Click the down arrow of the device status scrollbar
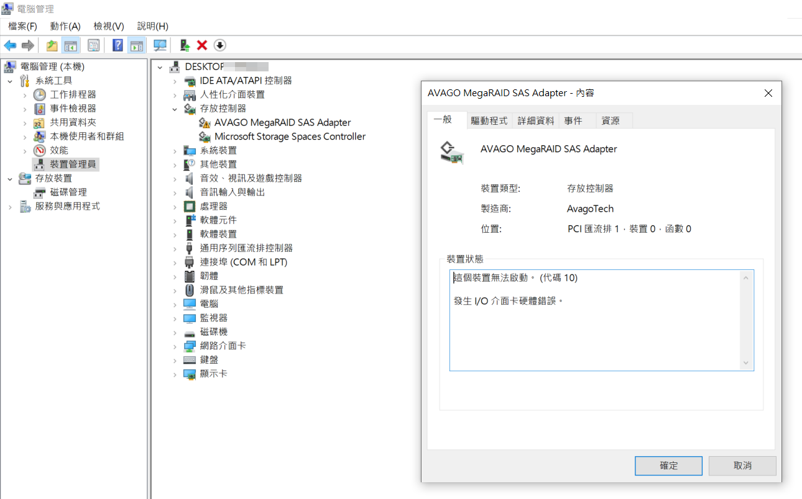Viewport: 802px width, 499px height. tap(746, 363)
